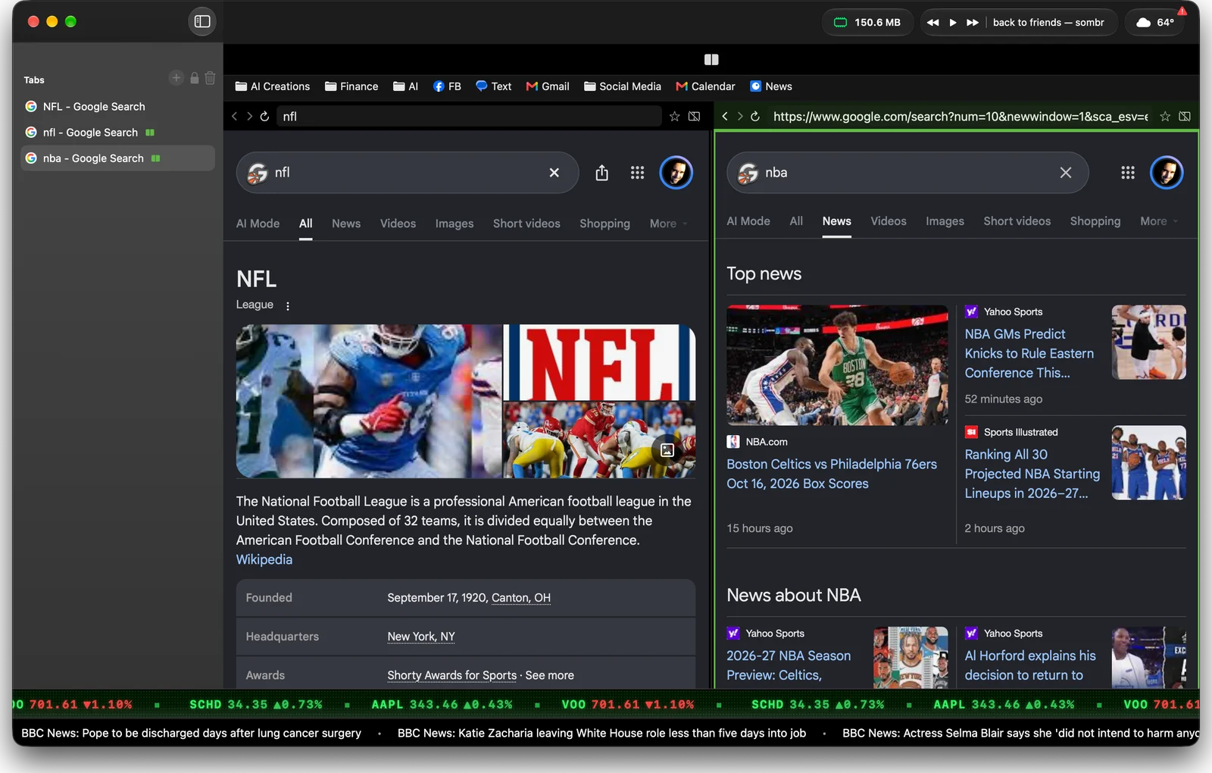Click the trash icon in the Tabs header

tap(210, 78)
